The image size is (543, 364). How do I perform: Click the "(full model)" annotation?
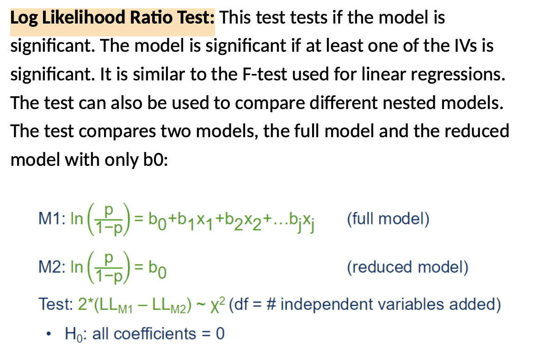coord(388,218)
